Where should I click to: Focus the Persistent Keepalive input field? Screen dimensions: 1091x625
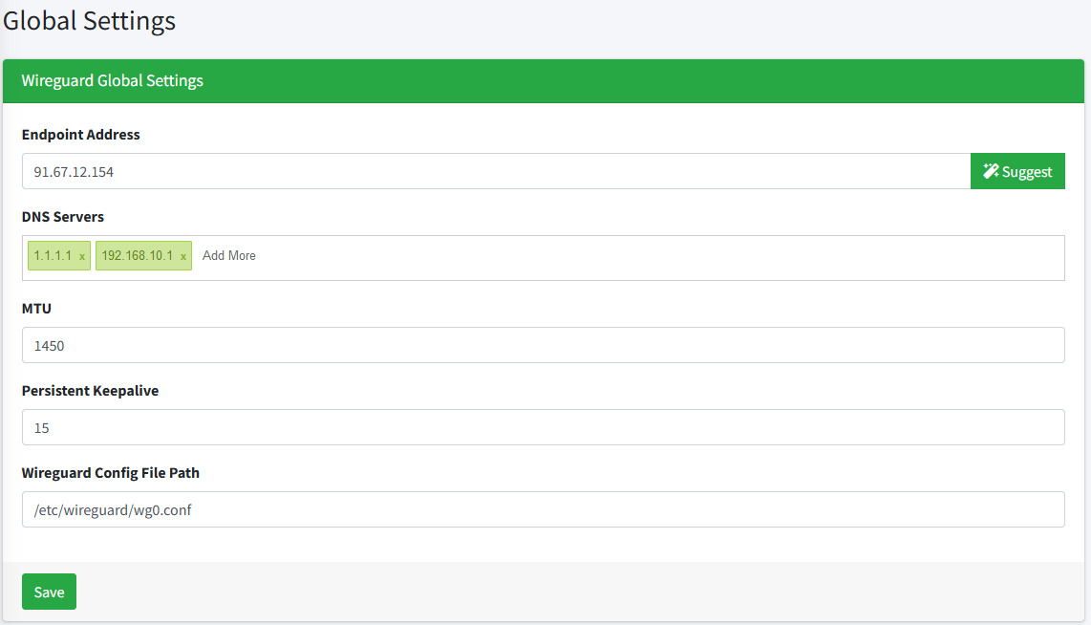[544, 427]
